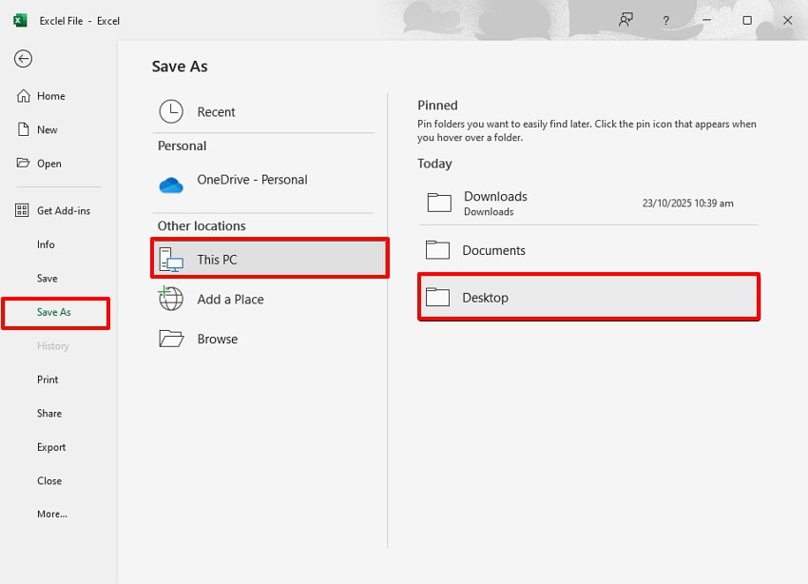
Task: Click the Desktop folder icon
Action: 438,297
